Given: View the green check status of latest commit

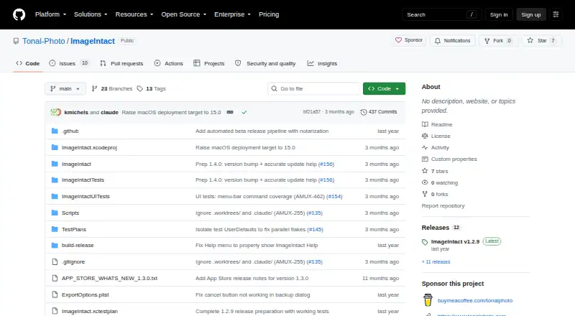Looking at the screenshot, I should tap(244, 112).
